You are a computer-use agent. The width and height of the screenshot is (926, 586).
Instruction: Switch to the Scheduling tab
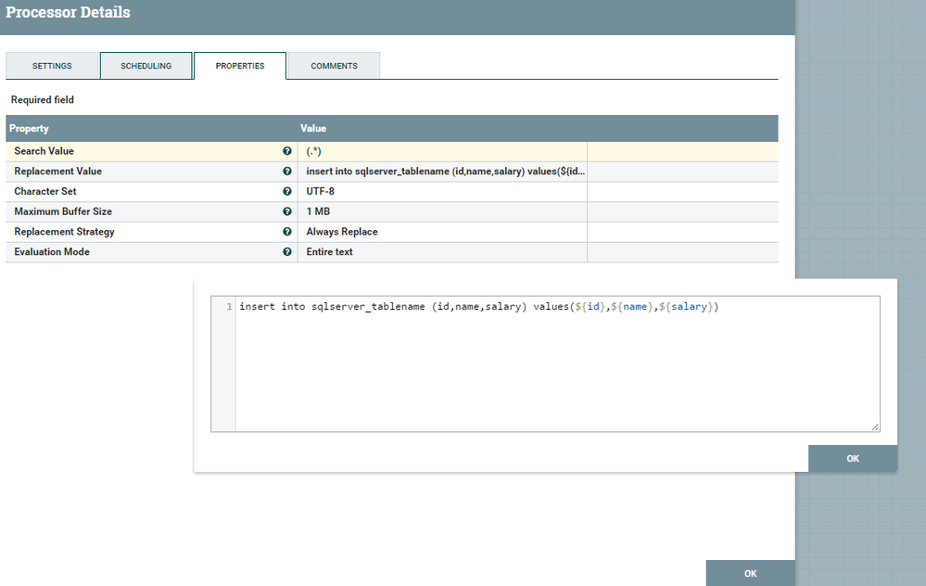[x=146, y=66]
